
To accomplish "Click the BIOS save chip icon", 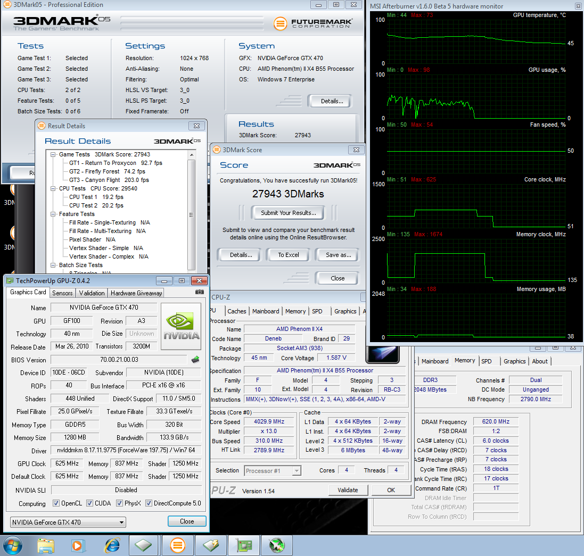I will [195, 360].
